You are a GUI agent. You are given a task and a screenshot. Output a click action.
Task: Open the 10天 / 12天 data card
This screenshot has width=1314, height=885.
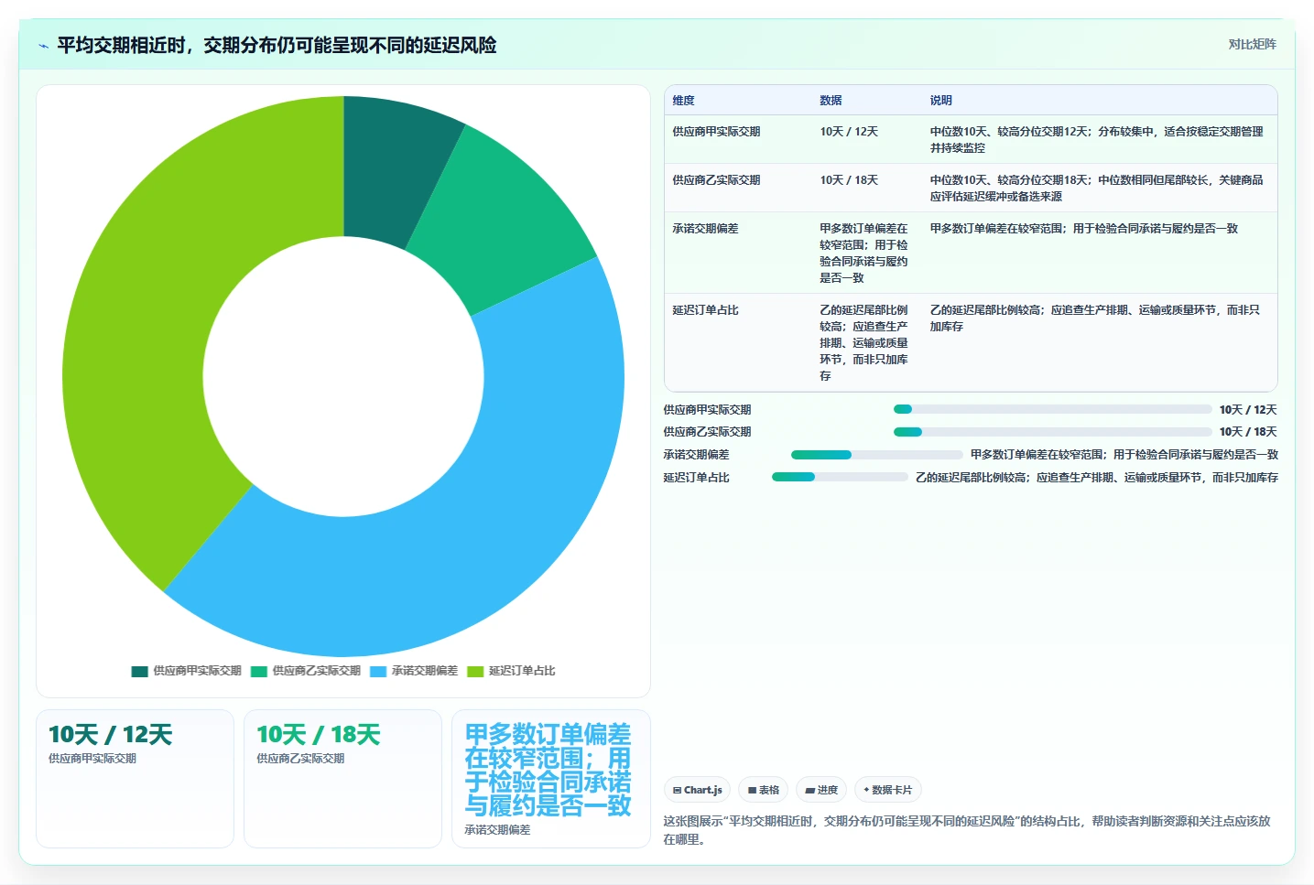[x=135, y=779]
